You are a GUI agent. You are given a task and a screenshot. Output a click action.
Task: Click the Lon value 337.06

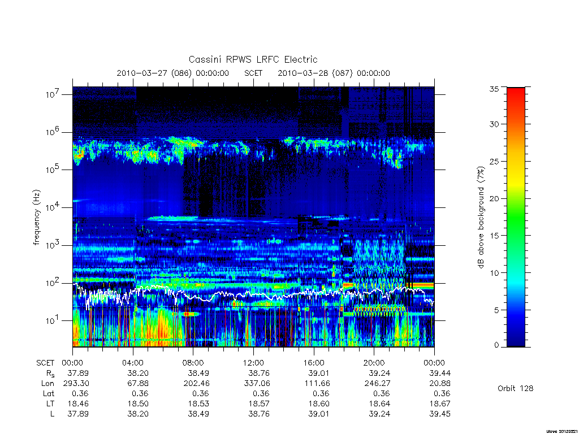(257, 384)
